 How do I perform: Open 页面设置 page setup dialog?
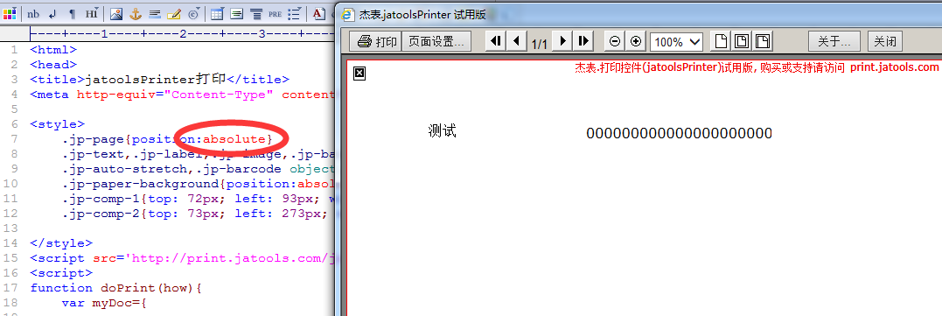436,41
